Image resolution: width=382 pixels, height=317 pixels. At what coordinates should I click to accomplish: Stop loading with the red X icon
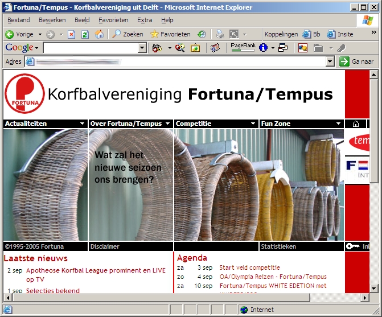point(71,35)
